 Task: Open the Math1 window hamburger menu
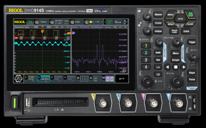(x=120, y=27)
